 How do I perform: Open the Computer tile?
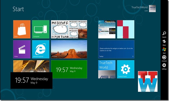point(41,29)
